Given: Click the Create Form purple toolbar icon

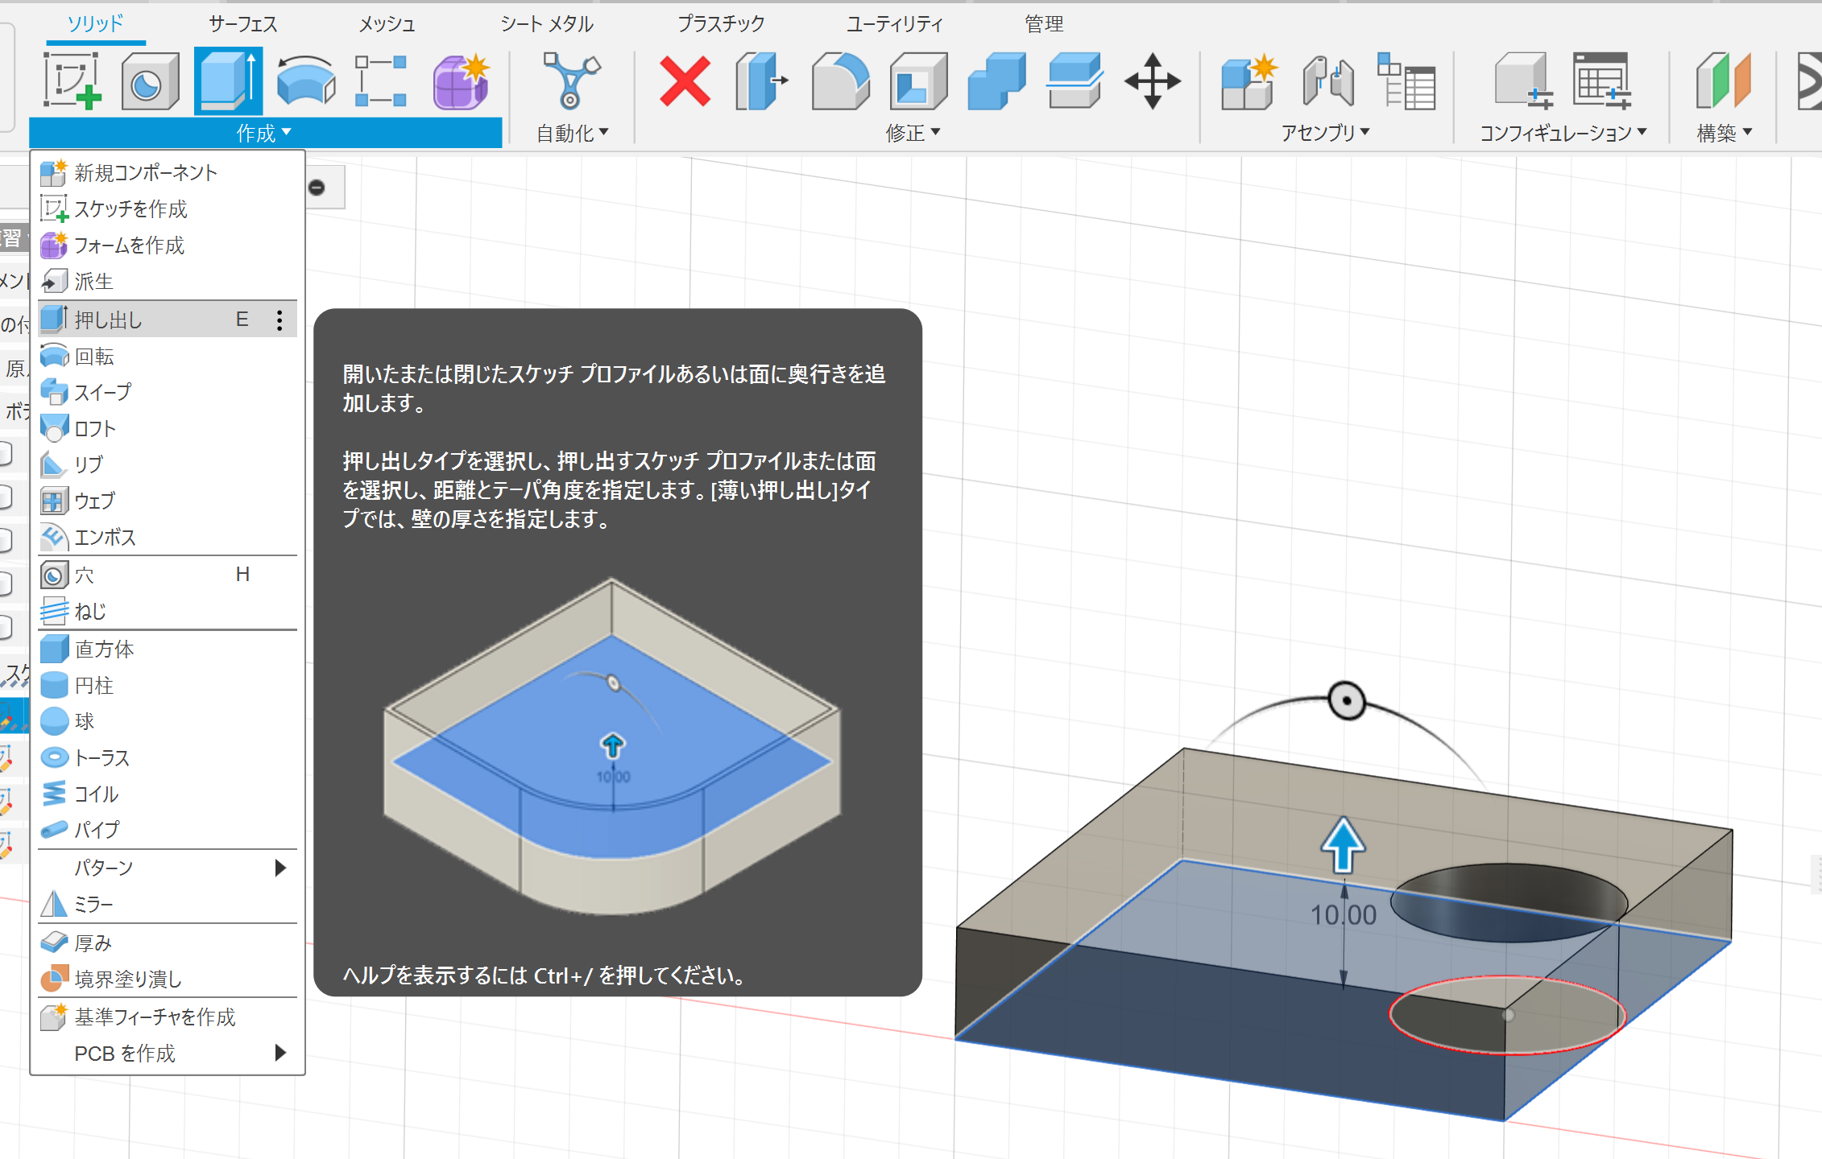Looking at the screenshot, I should 461,80.
